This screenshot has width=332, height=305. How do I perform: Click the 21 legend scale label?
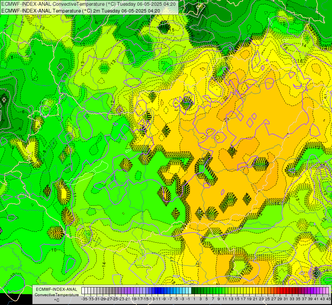pos(255,299)
